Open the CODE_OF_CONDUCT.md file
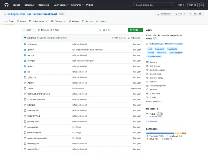This screenshot has width=208, height=154. pos(38,94)
